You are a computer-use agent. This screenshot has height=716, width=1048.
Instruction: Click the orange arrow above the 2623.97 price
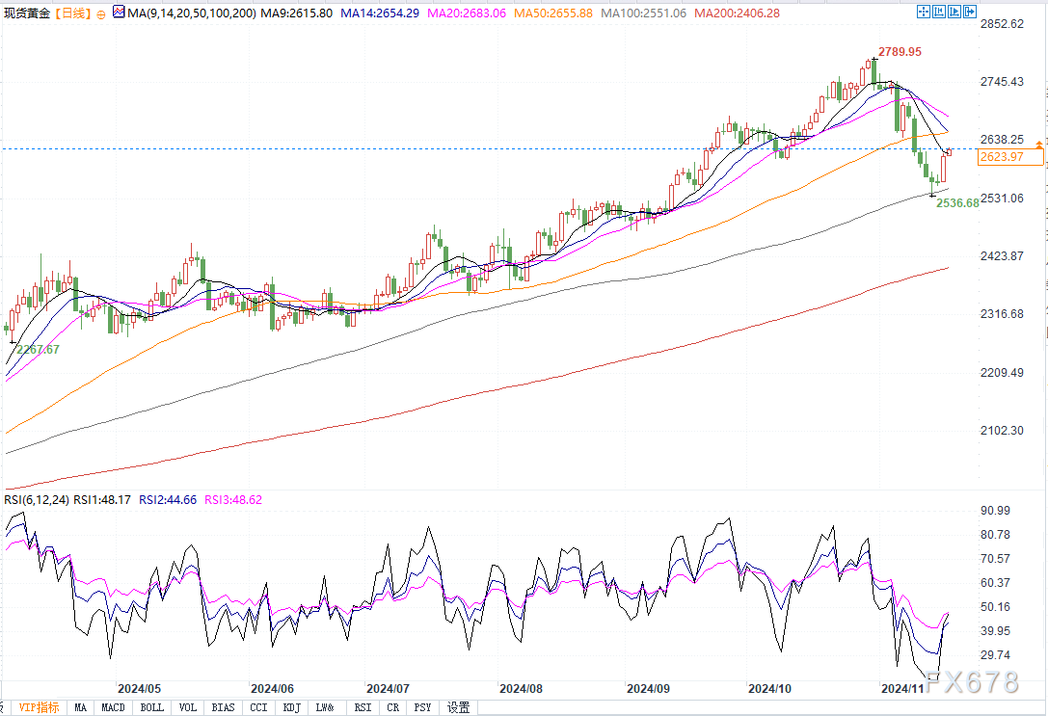1038,144
